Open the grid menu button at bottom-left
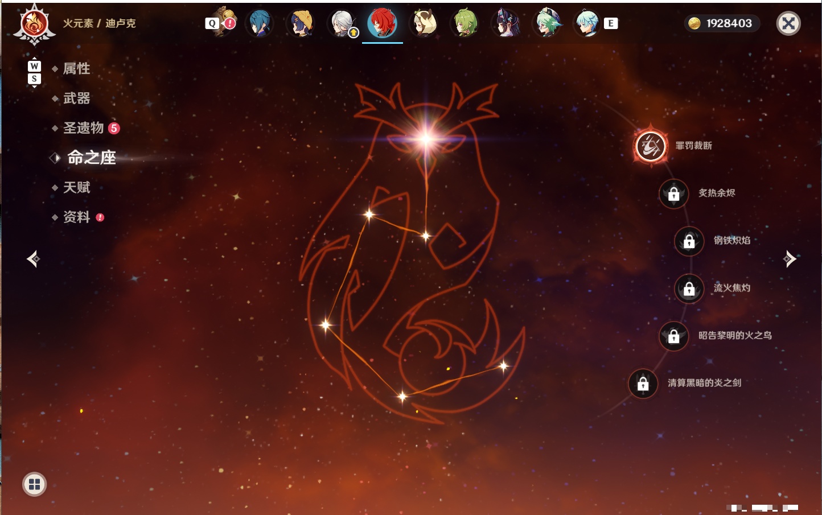Screen dimensions: 822x515 click(34, 484)
